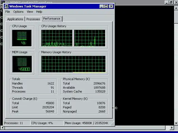Click the cmd window scroll up arrow

tap(176, 8)
